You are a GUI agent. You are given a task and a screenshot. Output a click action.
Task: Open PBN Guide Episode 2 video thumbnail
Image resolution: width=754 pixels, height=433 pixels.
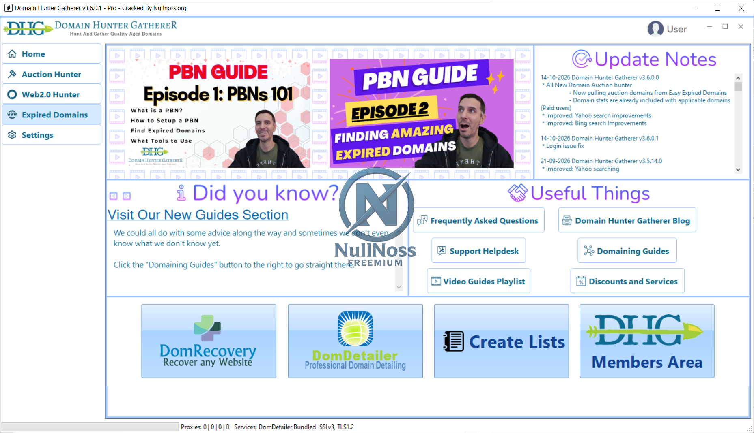(x=422, y=113)
